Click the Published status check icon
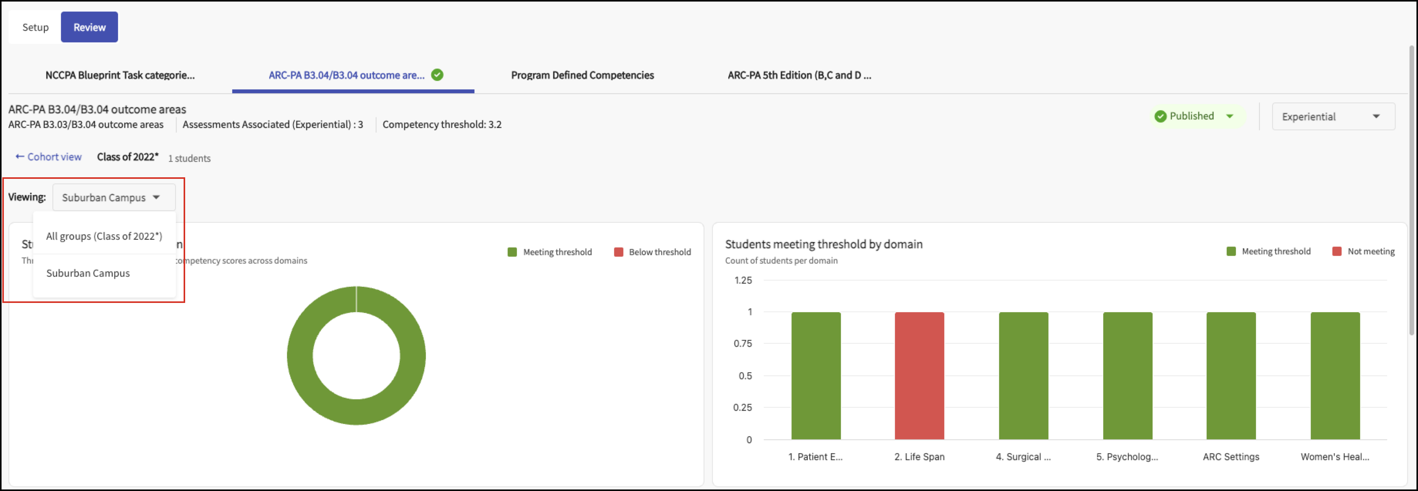This screenshot has height=491, width=1418. (1160, 116)
